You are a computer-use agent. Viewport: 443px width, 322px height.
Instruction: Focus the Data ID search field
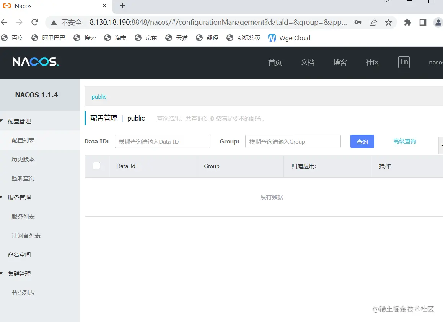pyautogui.click(x=163, y=142)
